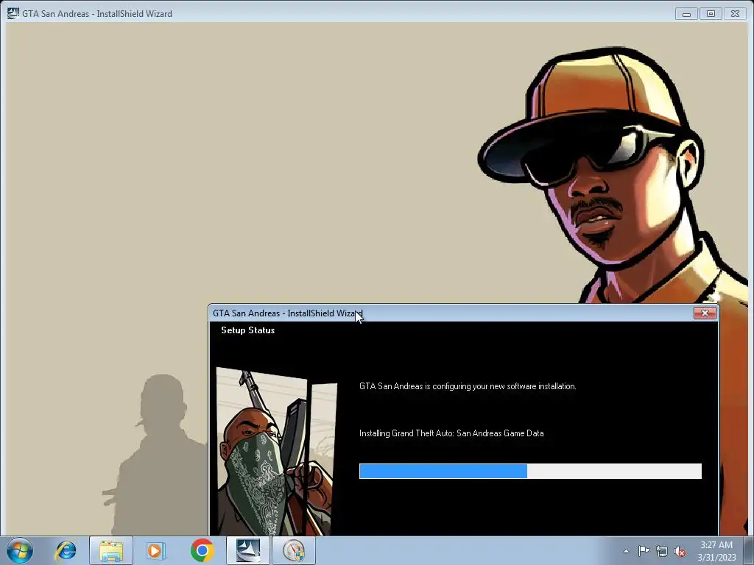Select the InstallShield Wizard taskbar item

(248, 550)
